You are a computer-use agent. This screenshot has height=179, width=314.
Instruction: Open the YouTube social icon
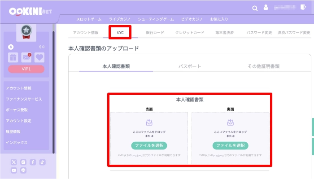pos(14,170)
